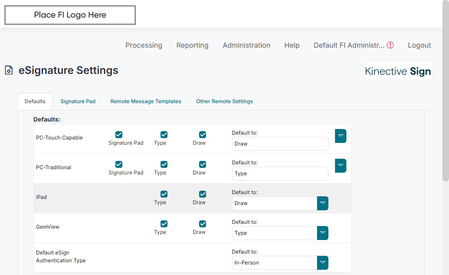Click the Kinective Sign logo
The height and width of the screenshot is (275, 449).
(x=398, y=71)
